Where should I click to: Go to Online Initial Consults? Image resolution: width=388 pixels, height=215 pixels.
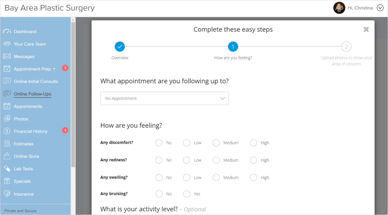tap(36, 81)
